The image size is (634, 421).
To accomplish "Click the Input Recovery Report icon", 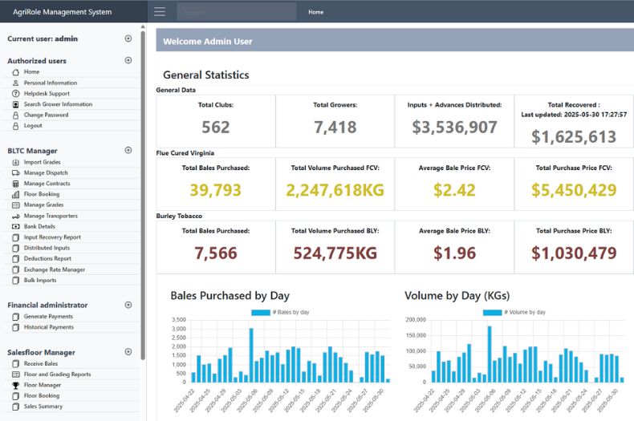I will coord(16,237).
